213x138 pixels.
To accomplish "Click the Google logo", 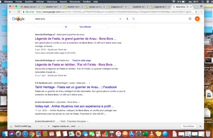I will tap(18, 19).
